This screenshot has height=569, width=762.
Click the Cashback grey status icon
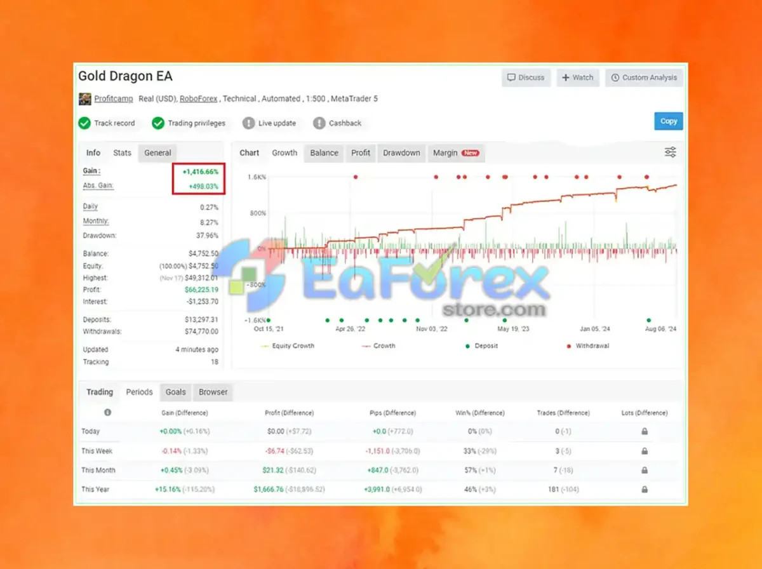click(319, 123)
